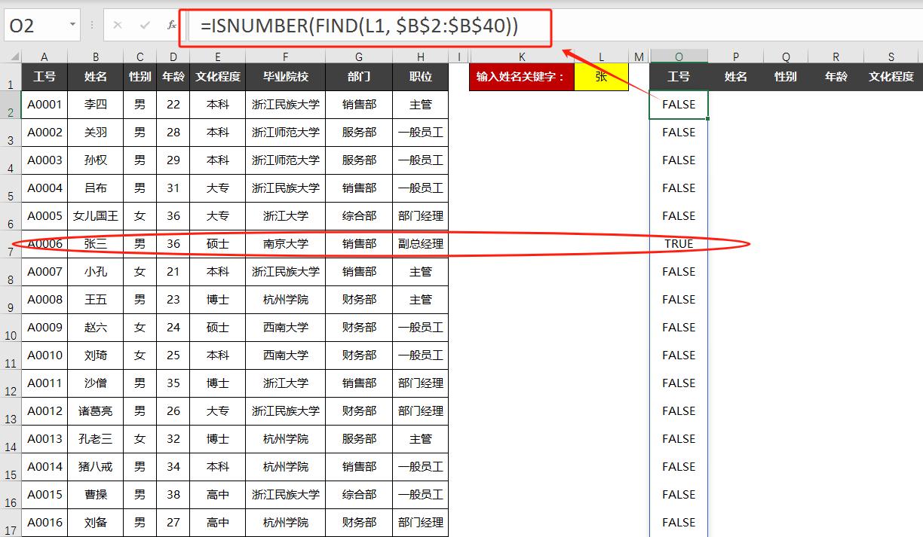Click the name cell 赵六
This screenshot has height=537, width=923.
(x=96, y=328)
